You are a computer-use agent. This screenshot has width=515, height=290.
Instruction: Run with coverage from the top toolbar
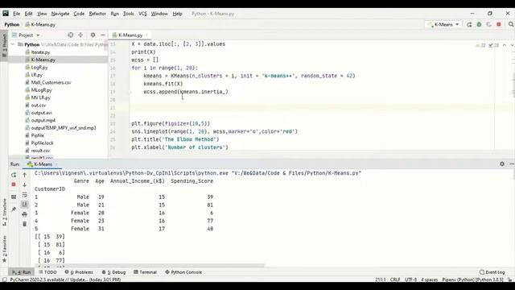tap(488, 25)
